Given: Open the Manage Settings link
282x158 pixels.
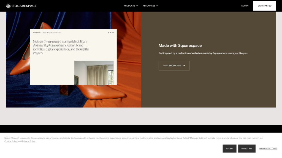Looking at the screenshot, I should click(268, 148).
